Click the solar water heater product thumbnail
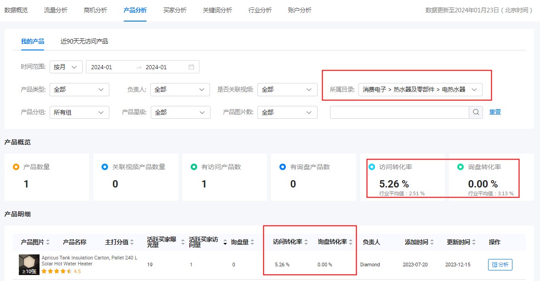The height and width of the screenshot is (281, 540). pos(28,264)
